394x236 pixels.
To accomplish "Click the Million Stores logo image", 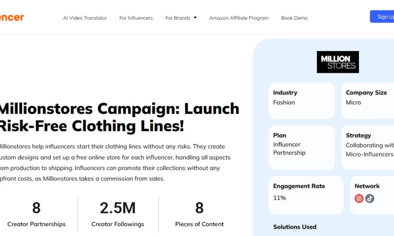I will [337, 62].
